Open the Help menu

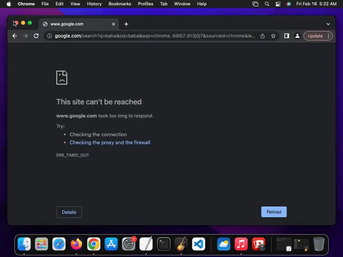[202, 4]
